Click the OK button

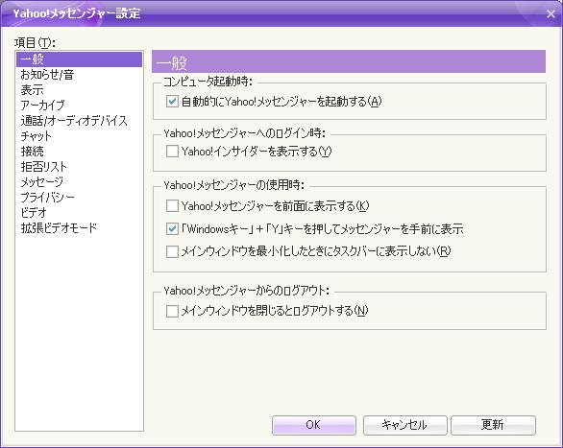coord(314,425)
